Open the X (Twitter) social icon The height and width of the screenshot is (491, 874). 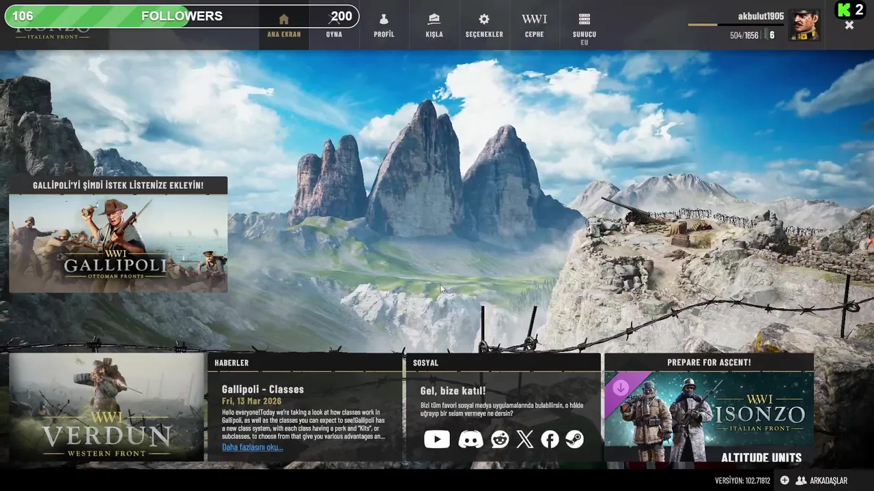click(524, 439)
